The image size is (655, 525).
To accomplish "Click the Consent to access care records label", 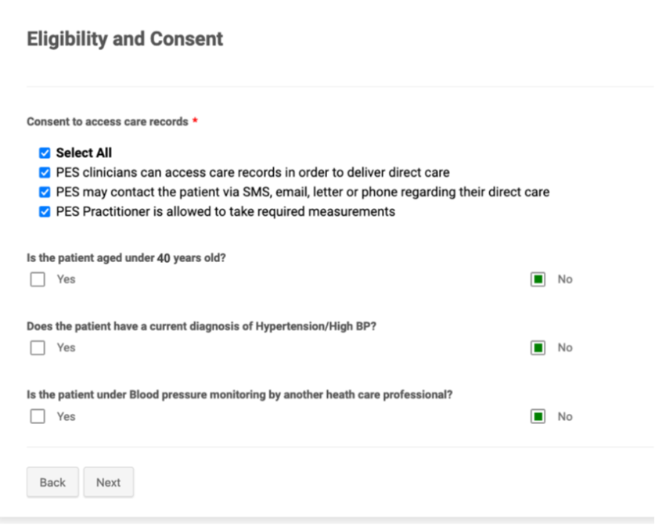I will coord(107,121).
